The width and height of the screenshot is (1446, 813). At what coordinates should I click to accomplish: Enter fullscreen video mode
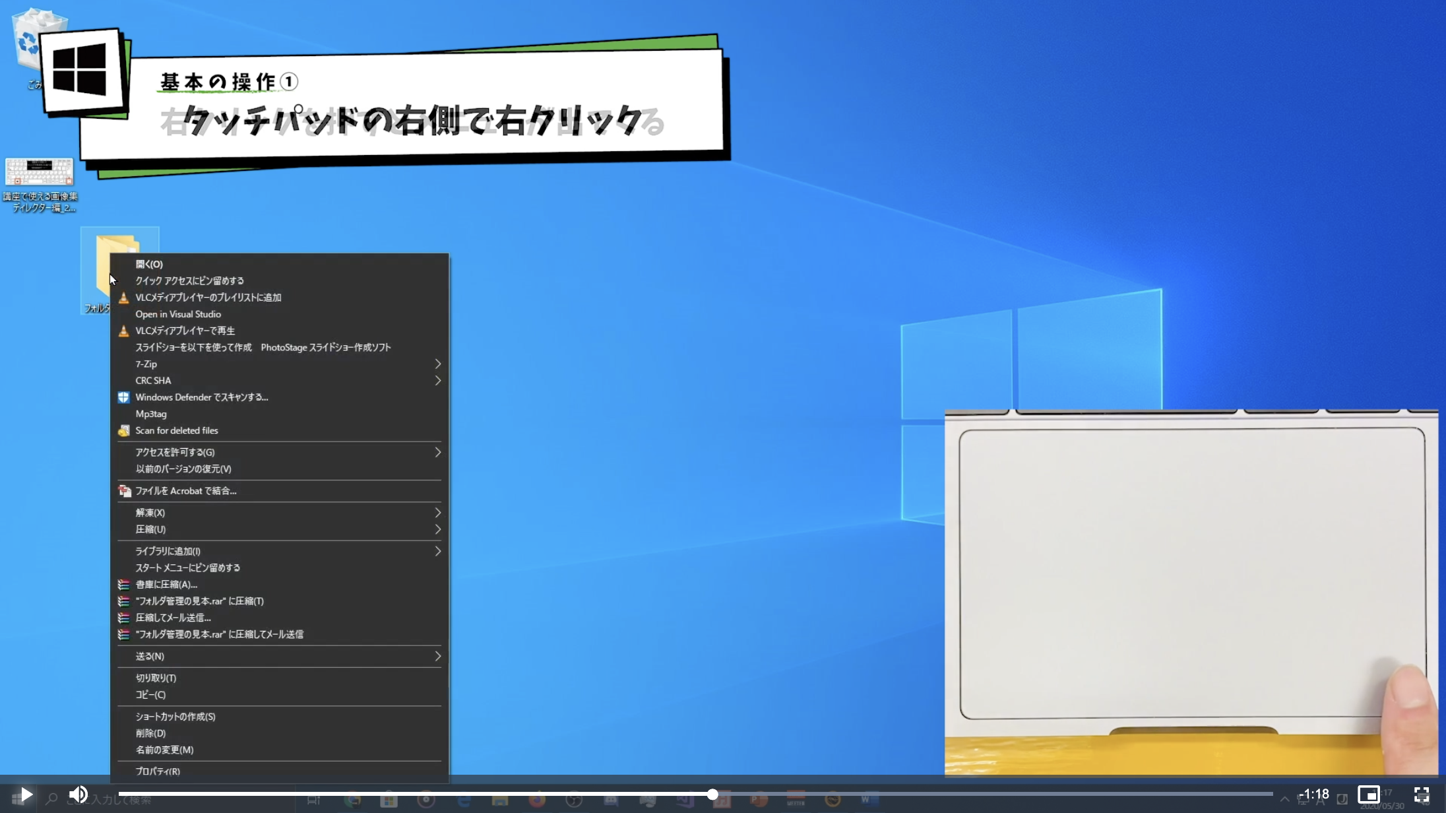[x=1422, y=795]
